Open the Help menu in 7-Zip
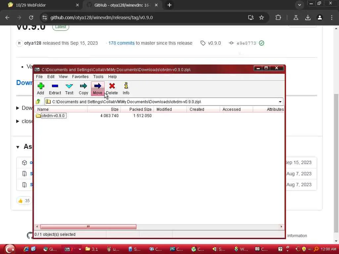Screen dimensions: 339x254 (113, 77)
